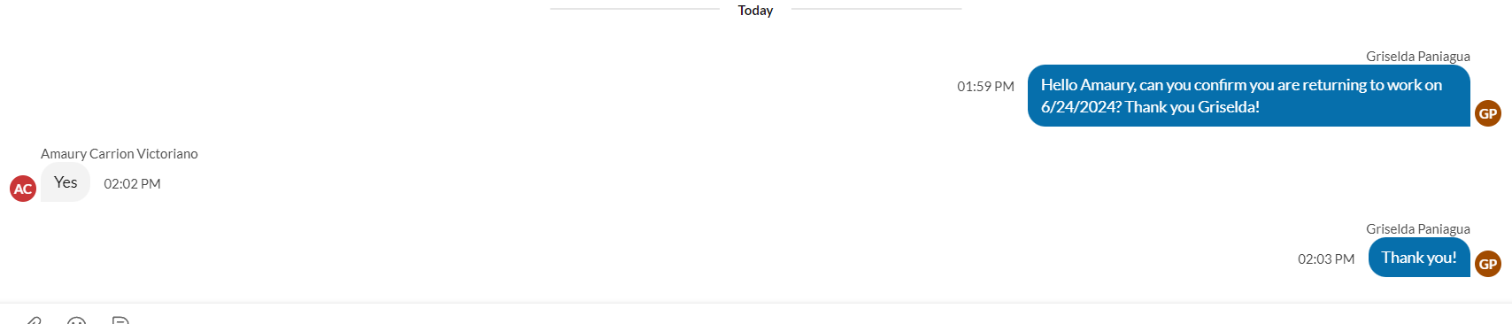
Task: Open the emoji picker smiley icon
Action: click(x=77, y=320)
